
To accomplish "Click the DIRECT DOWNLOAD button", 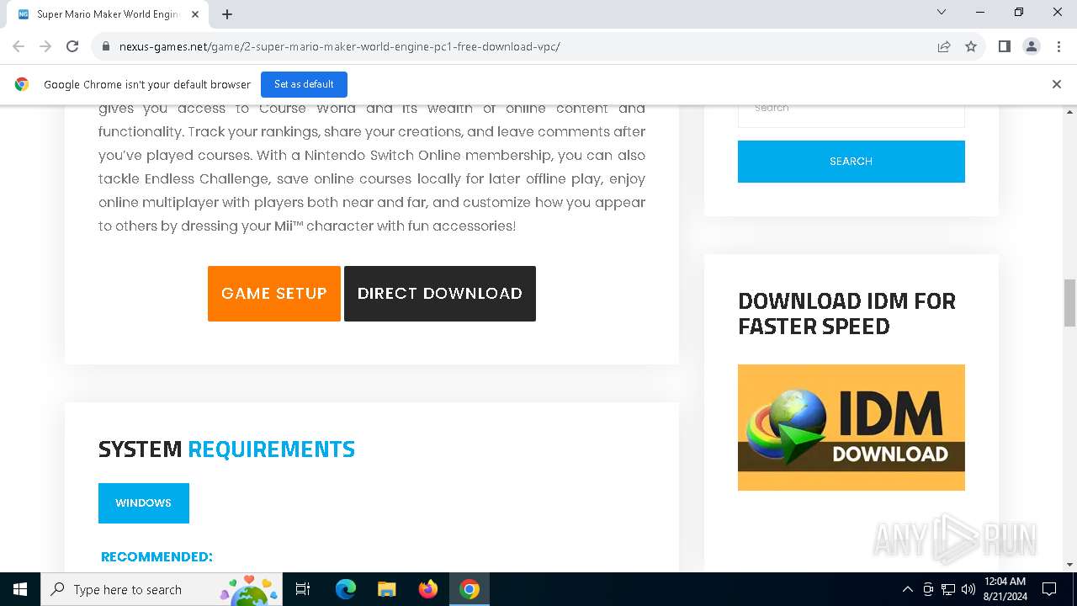I will pyautogui.click(x=440, y=294).
